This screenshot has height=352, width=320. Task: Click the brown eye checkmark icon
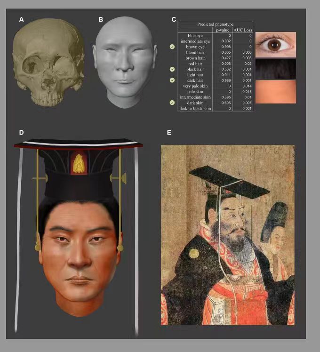[172, 47]
